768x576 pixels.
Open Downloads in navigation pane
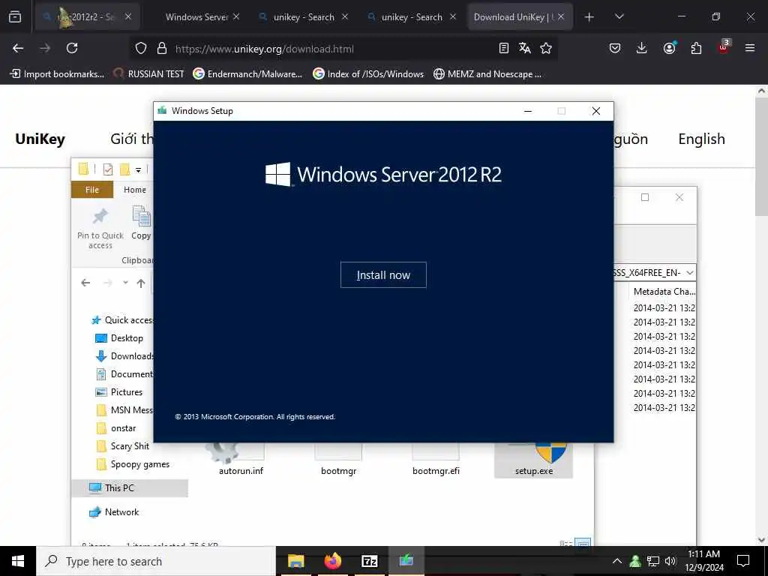click(124, 356)
